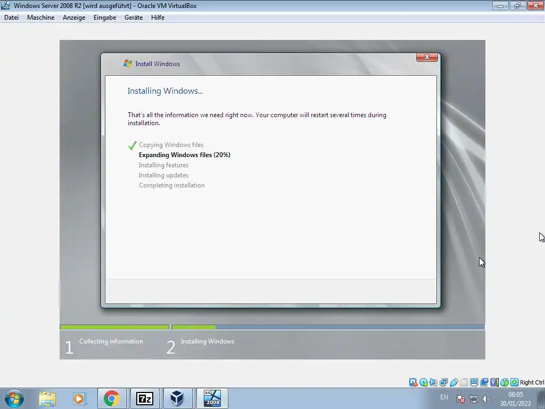Image resolution: width=545 pixels, height=409 pixels.
Task: Restore down the VirtualBox window
Action: [518, 5]
